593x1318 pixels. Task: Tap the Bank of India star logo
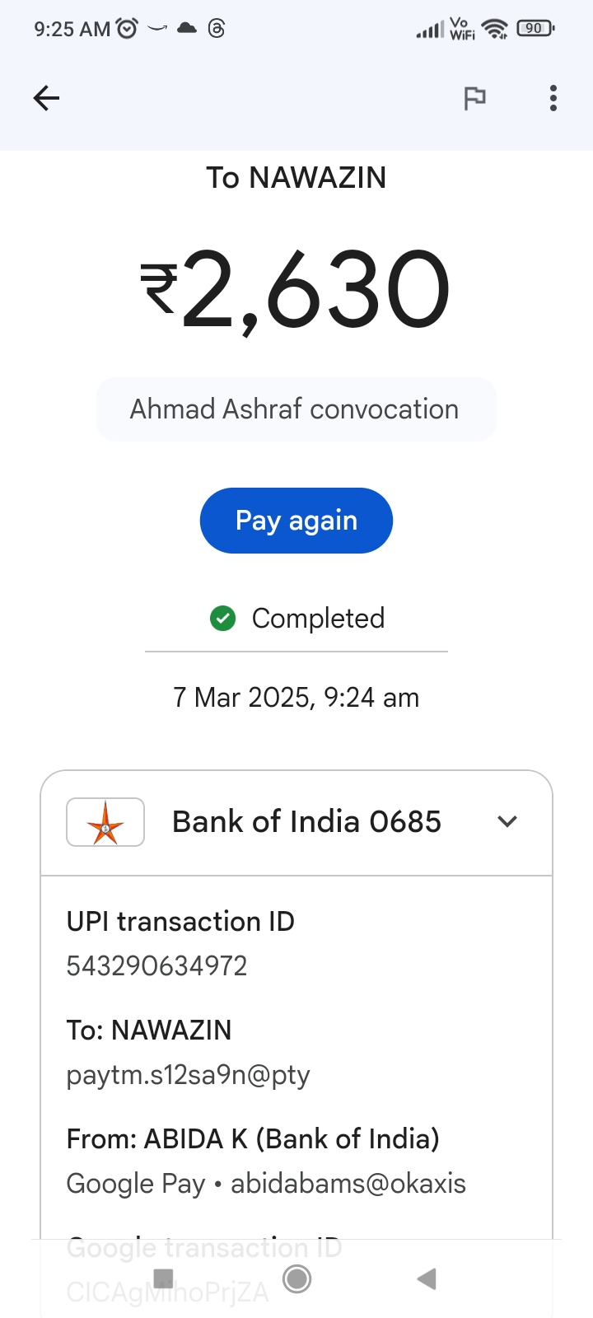point(105,822)
